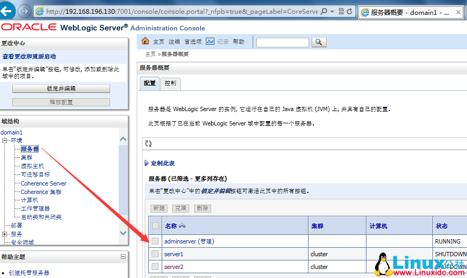Click 注销 to log out
Screen dimensions: 467x278
(x=174, y=41)
